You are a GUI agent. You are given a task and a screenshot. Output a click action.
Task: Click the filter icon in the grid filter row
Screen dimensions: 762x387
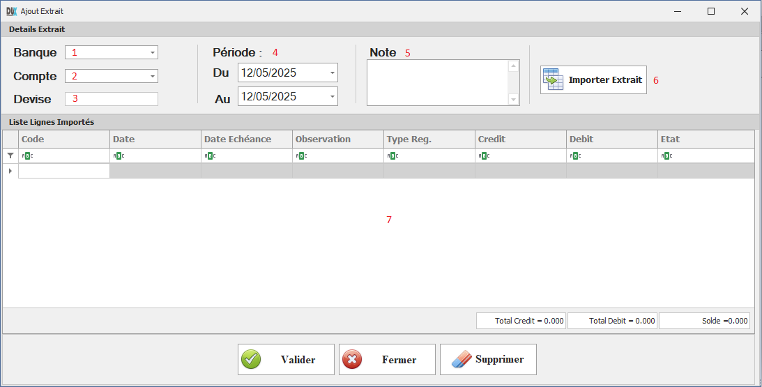[10, 156]
